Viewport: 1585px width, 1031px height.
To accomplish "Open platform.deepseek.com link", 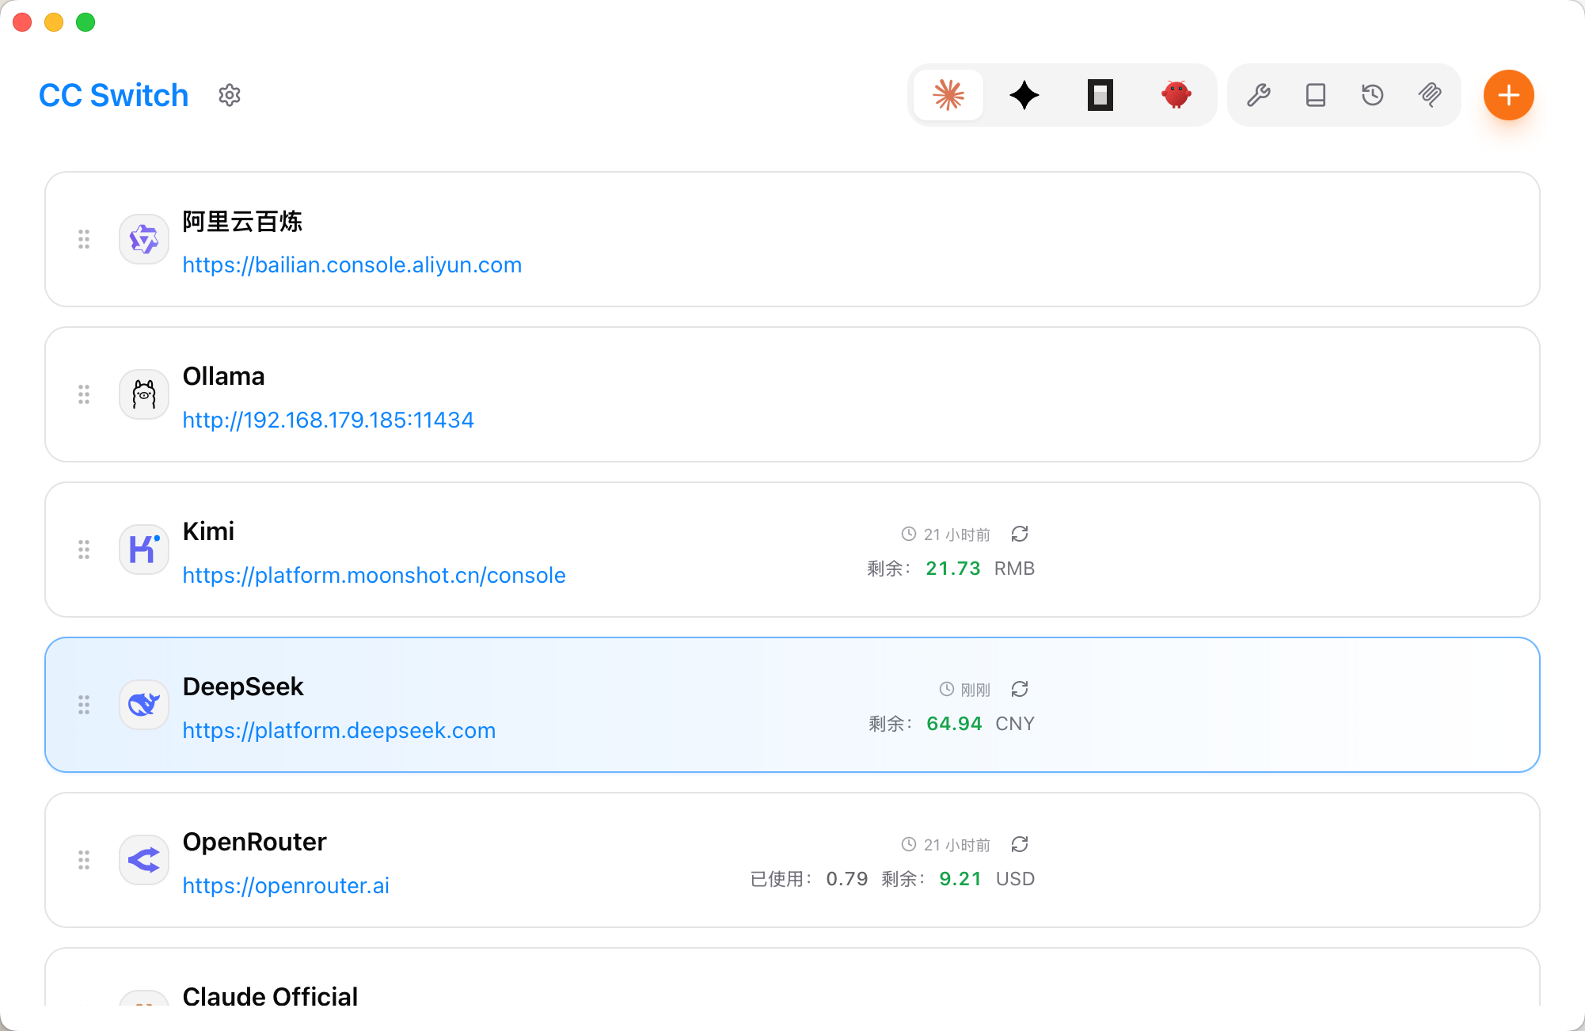I will [339, 730].
